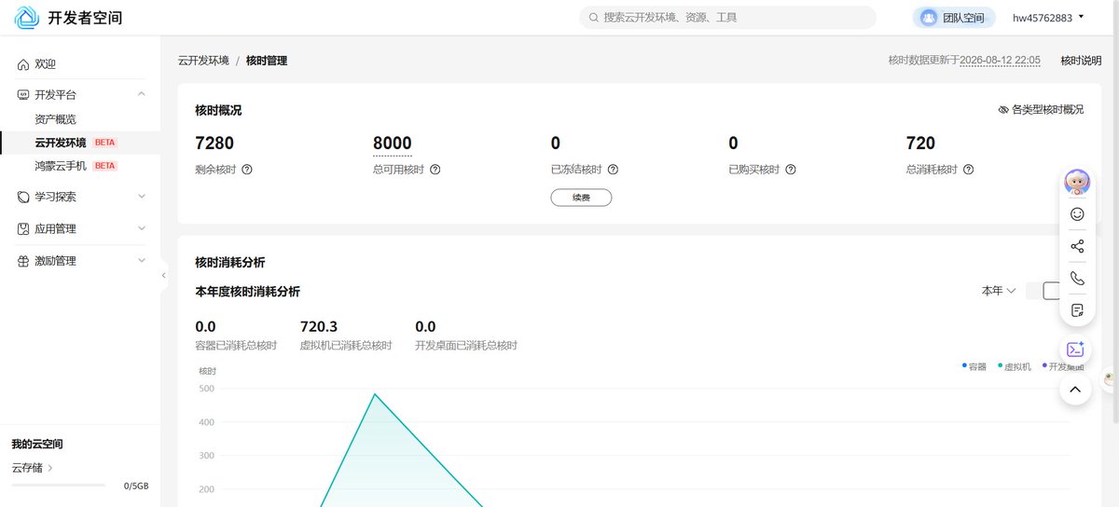
Task: Expand the 激励管理 section chevron
Action: pyautogui.click(x=142, y=261)
